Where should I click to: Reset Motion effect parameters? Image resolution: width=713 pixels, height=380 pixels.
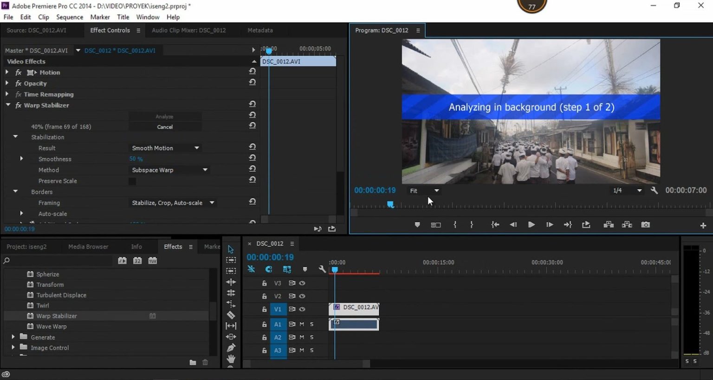[x=252, y=71]
